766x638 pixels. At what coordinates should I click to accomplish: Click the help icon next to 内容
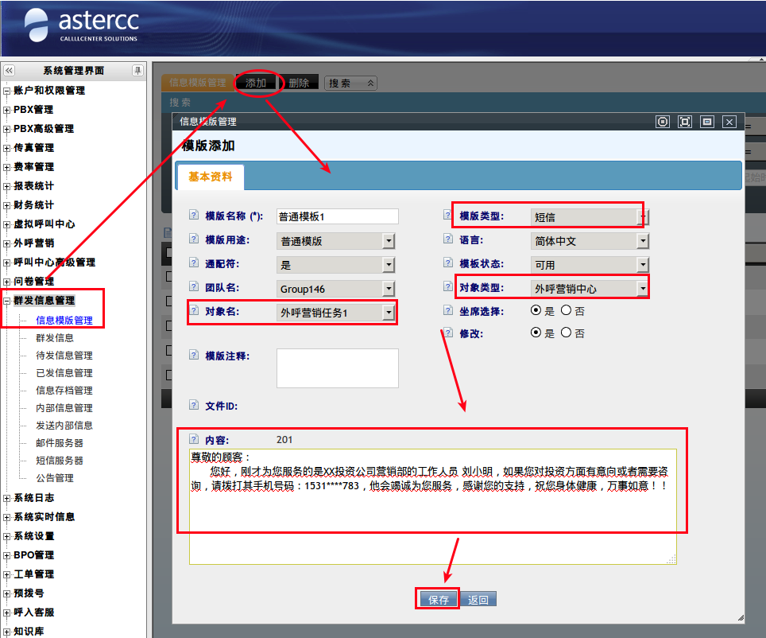[x=193, y=439]
